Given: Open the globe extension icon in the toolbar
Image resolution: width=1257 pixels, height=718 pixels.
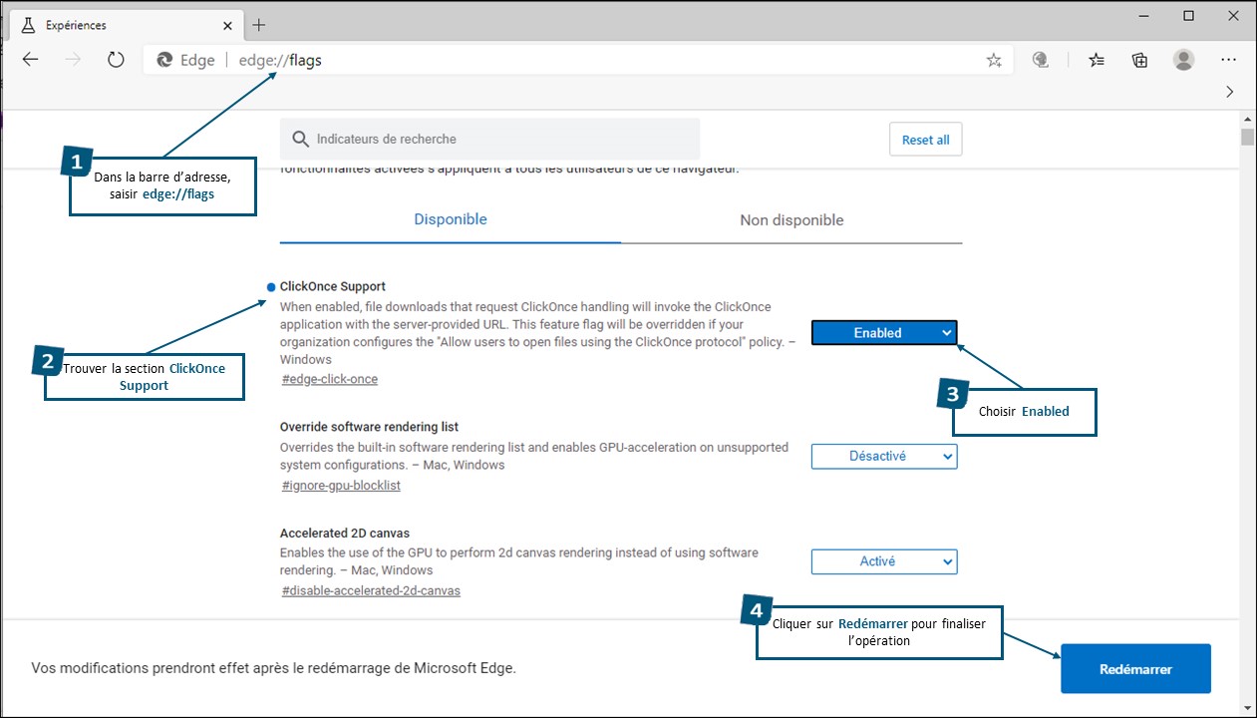Looking at the screenshot, I should click(x=1041, y=60).
